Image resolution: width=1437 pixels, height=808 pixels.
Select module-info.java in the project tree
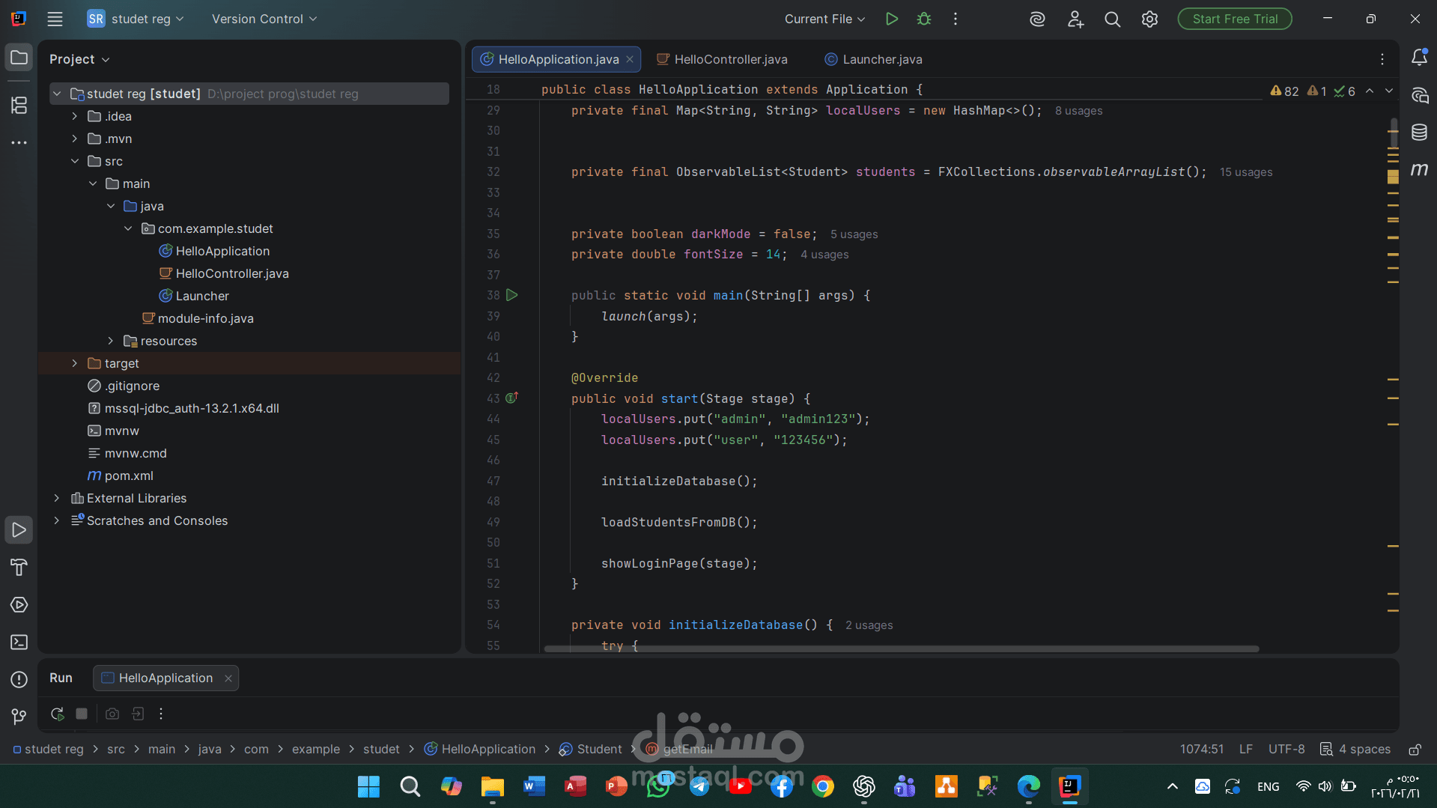[205, 318]
